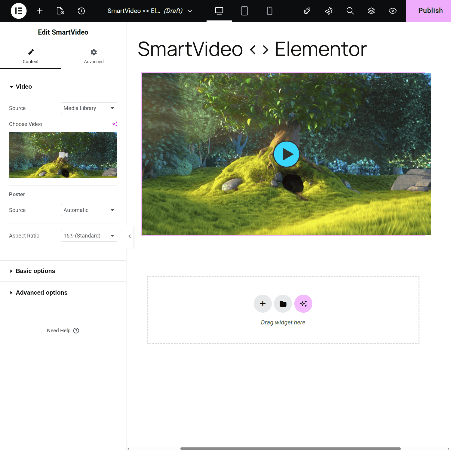Add a template with folder button
451x451 pixels.
pos(283,304)
